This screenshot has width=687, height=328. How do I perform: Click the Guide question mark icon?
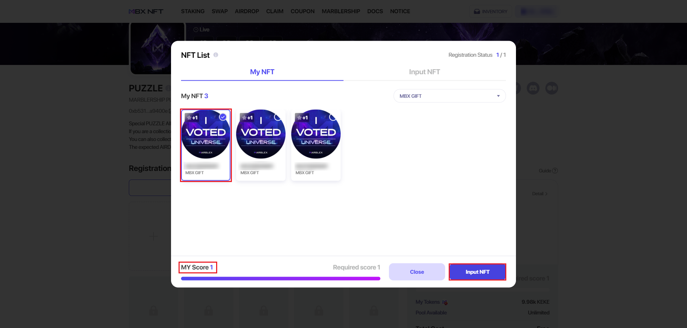coord(555,171)
